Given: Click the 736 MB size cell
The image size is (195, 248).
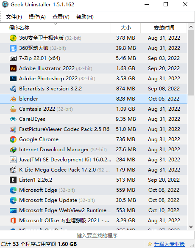Looking at the screenshot, I should (125, 139).
